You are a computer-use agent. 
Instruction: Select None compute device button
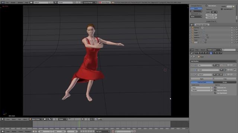coord(196,8)
